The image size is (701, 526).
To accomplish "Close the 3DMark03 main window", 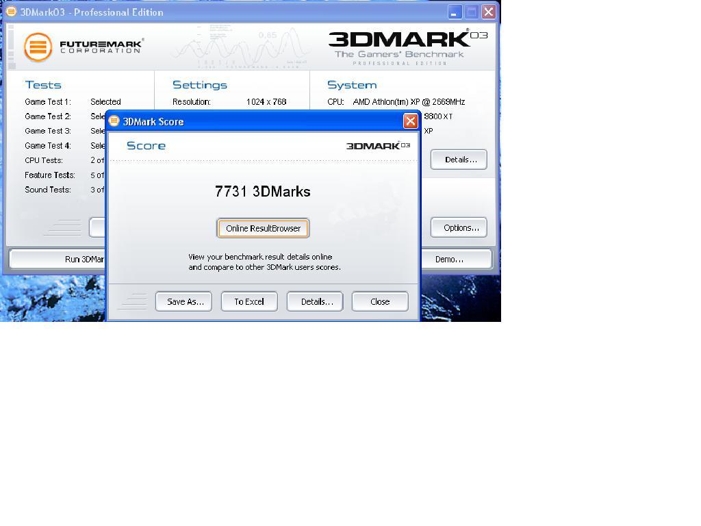I will [489, 12].
